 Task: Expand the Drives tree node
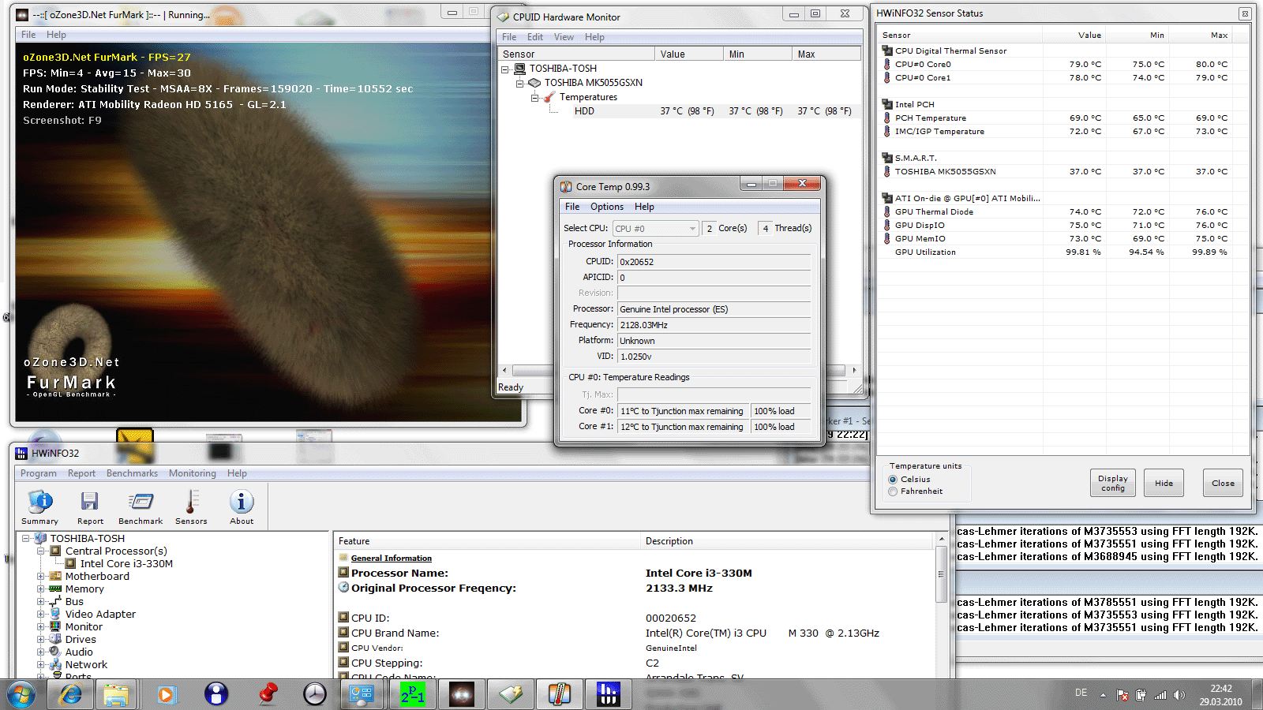coord(40,640)
